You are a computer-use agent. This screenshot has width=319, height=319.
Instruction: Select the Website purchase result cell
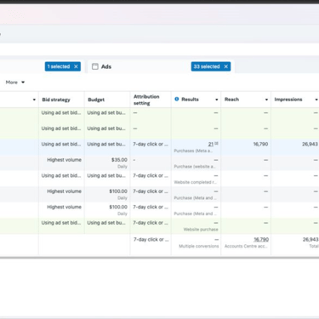pyautogui.click(x=196, y=226)
